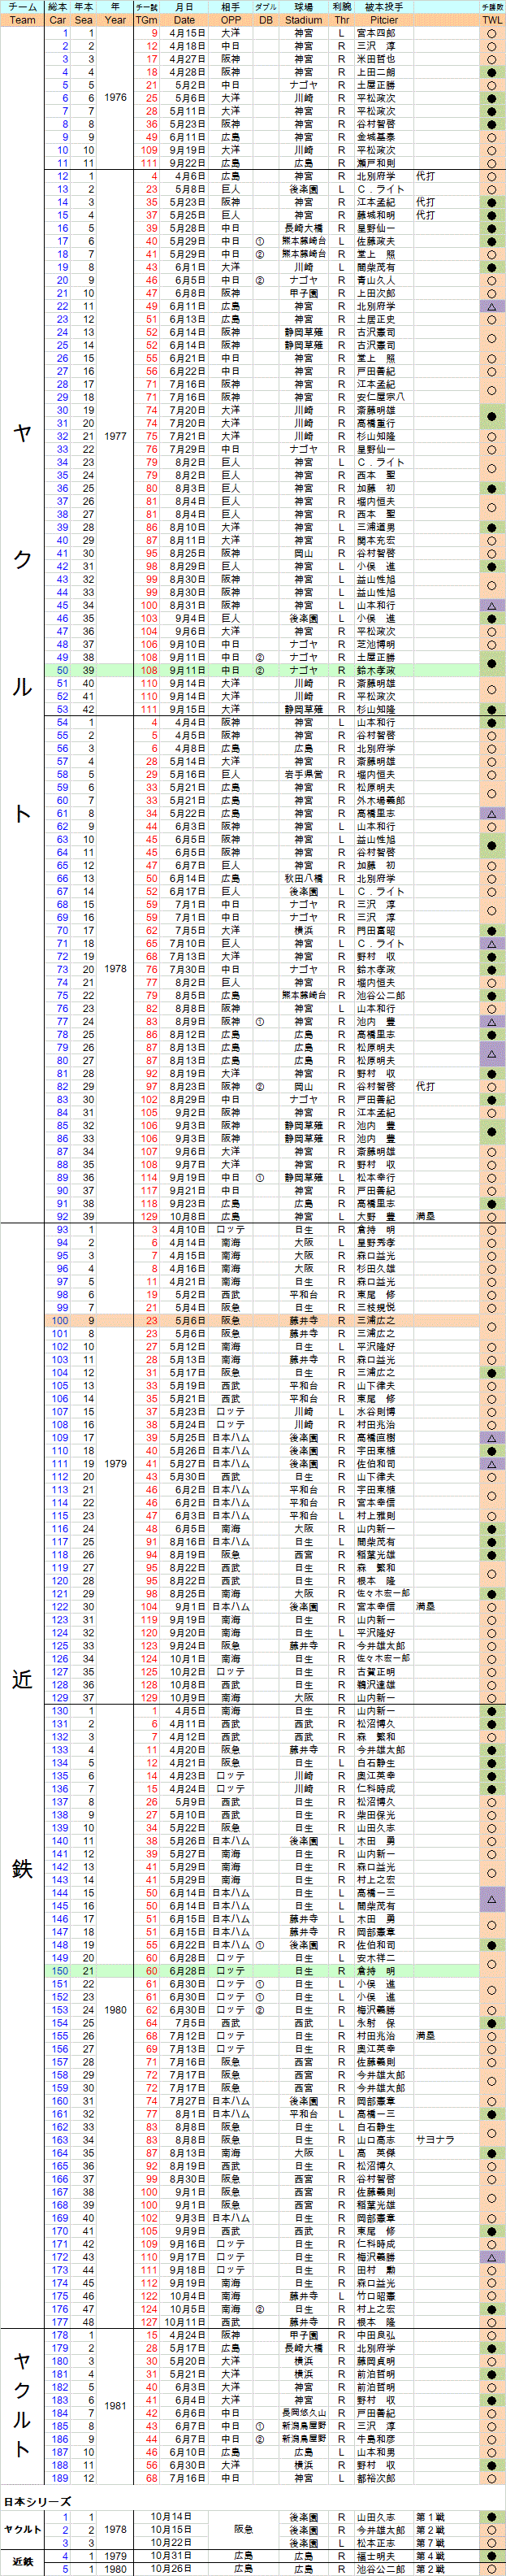The image size is (506, 2576).
Task: Click pitcher name 米田哲也
Action: click(376, 59)
